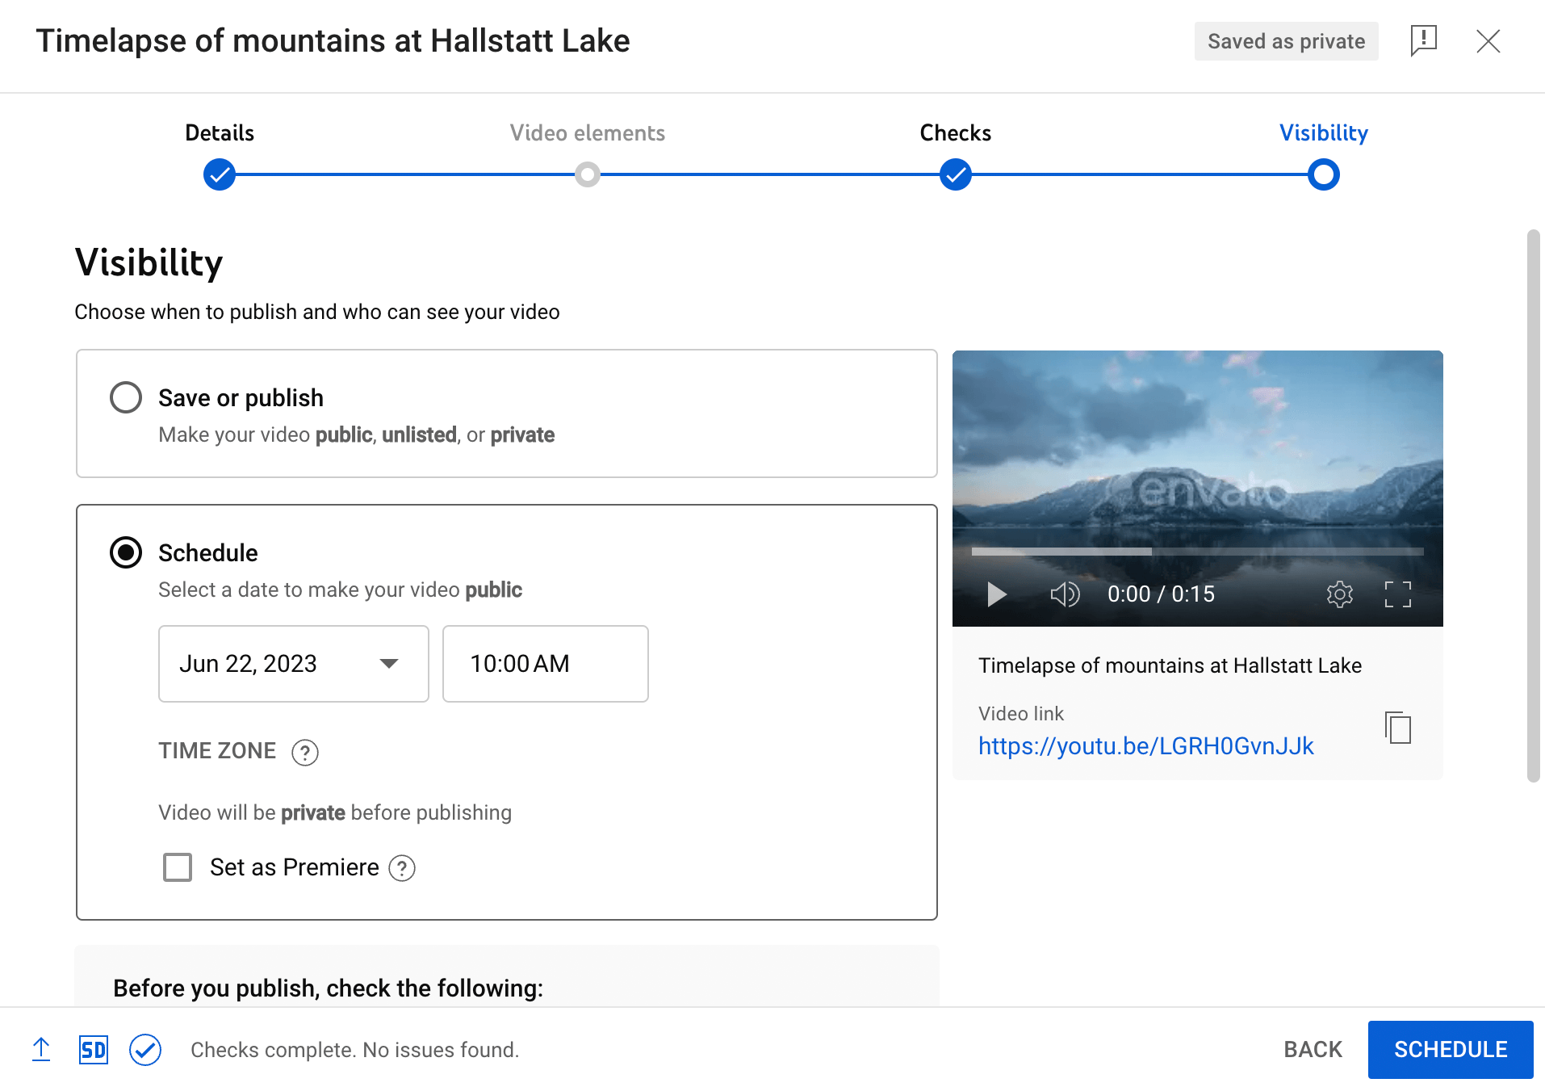Screen dimensions: 1545x1087
Task: Open the 10:00 AM time picker field
Action: [546, 664]
